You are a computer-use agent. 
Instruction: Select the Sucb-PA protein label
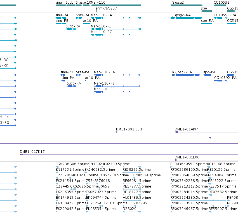click(x=74, y=83)
